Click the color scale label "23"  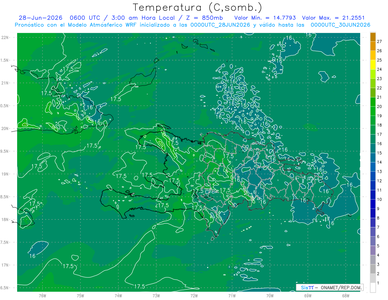point(379,79)
